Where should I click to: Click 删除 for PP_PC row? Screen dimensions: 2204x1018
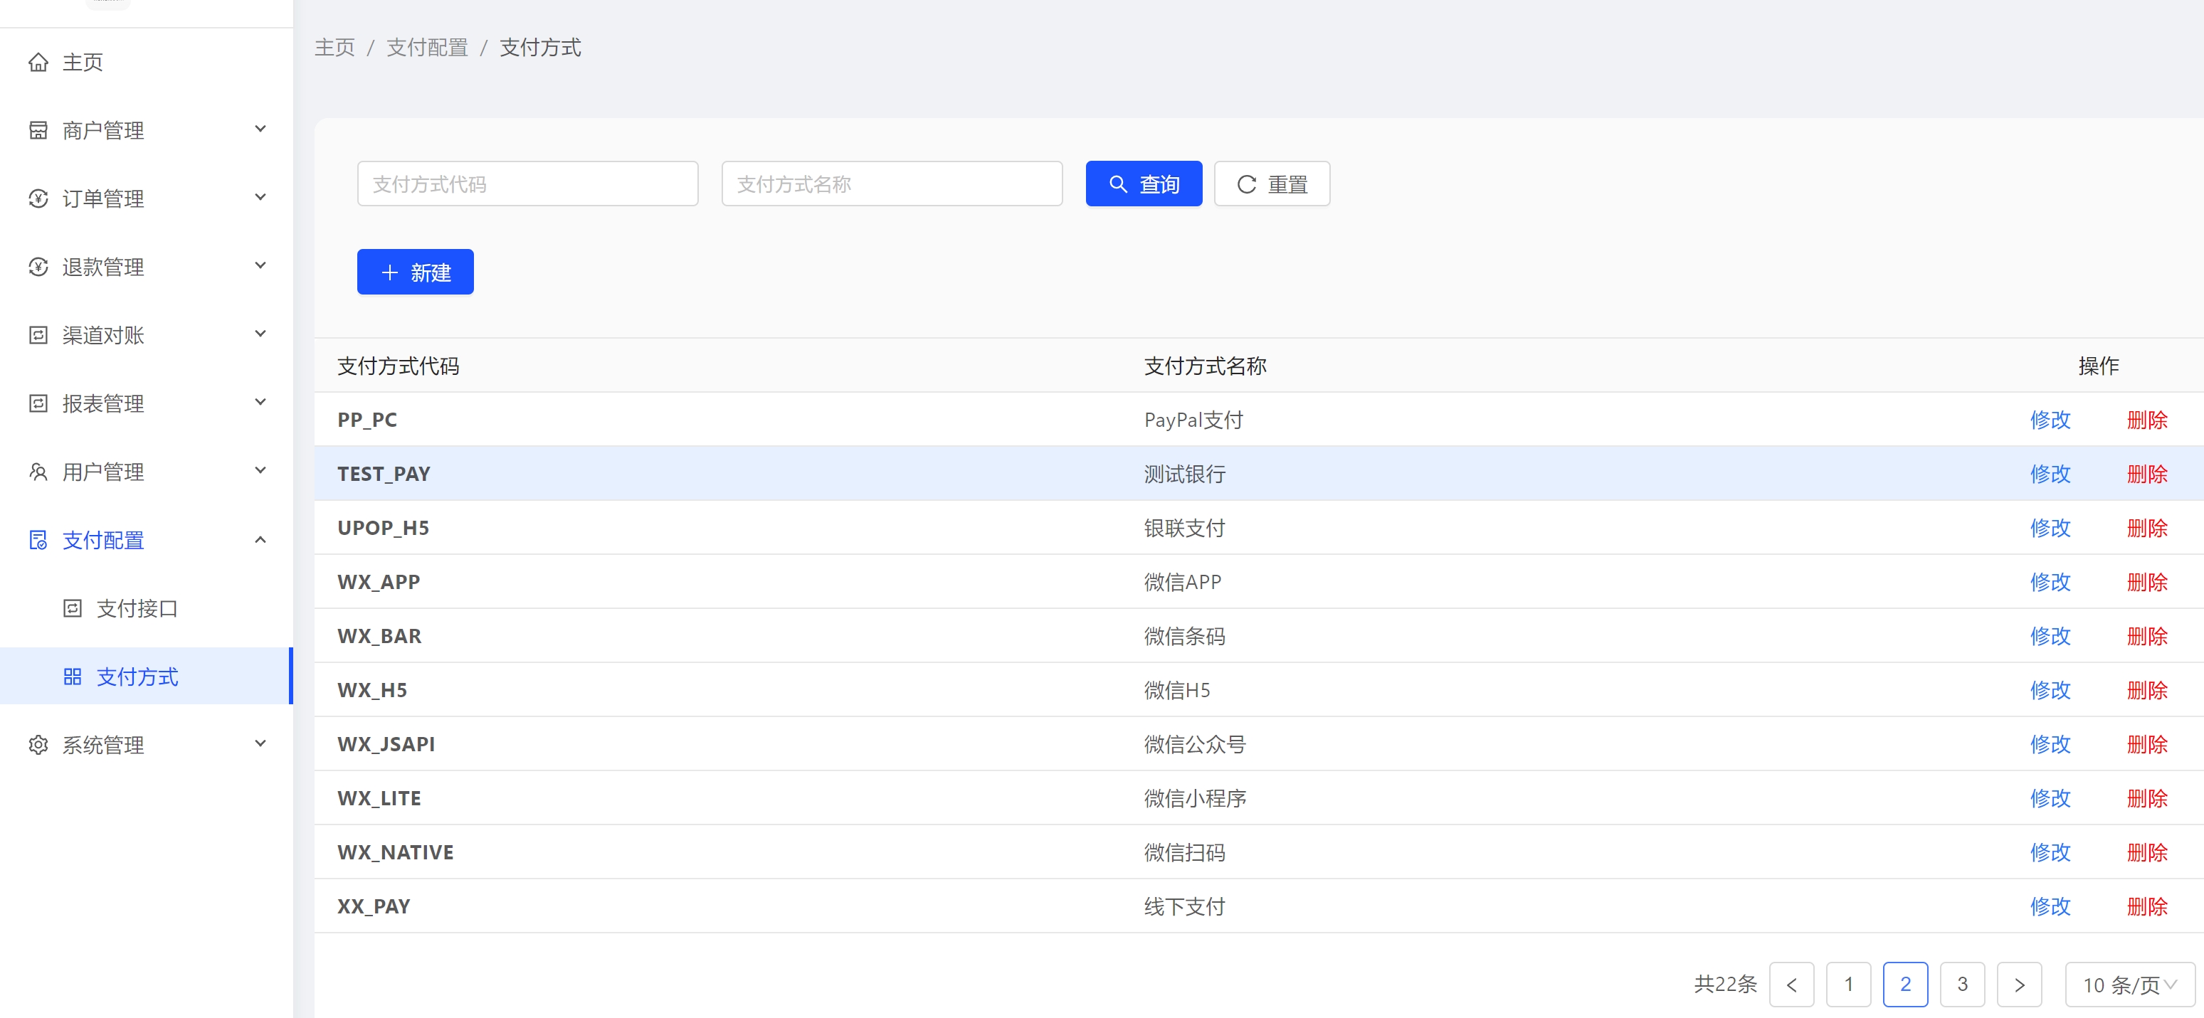[2146, 420]
